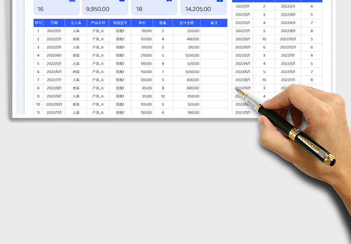351x244 pixels.
Task: Click the list icon on the 16 card
Action: pos(72,1)
